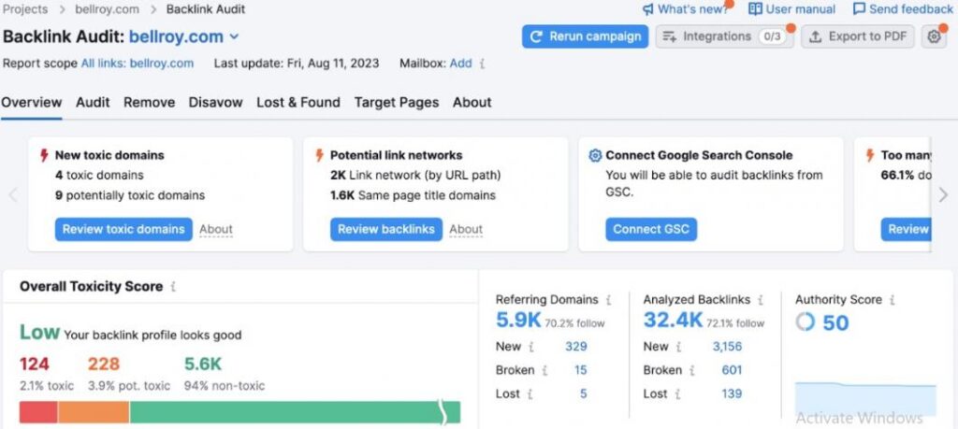Click Analyzed Backlinks total 32.4K
The height and width of the screenshot is (429, 958).
(x=673, y=321)
